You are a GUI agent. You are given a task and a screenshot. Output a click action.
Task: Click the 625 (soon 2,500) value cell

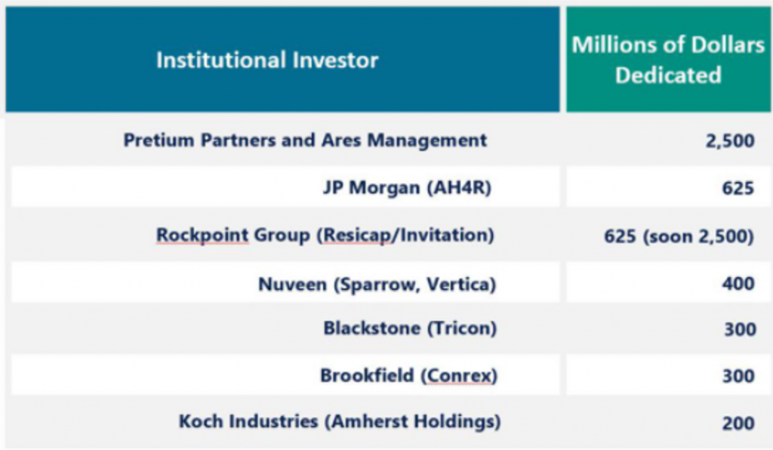pos(679,236)
